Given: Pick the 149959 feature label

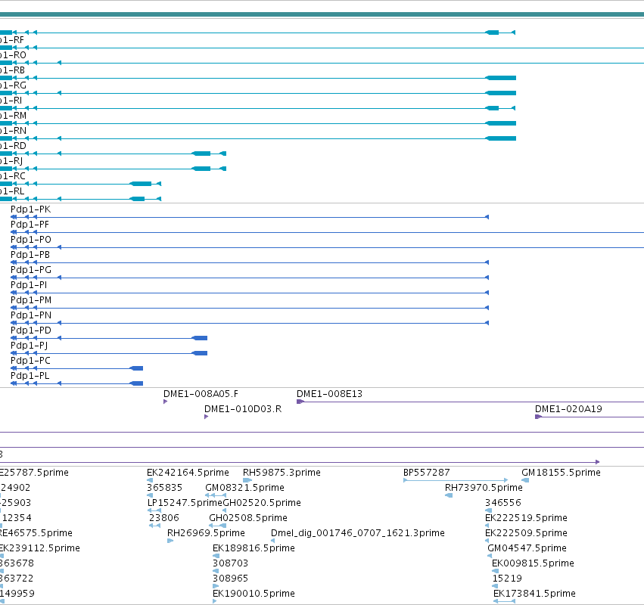Looking at the screenshot, I should tap(17, 594).
